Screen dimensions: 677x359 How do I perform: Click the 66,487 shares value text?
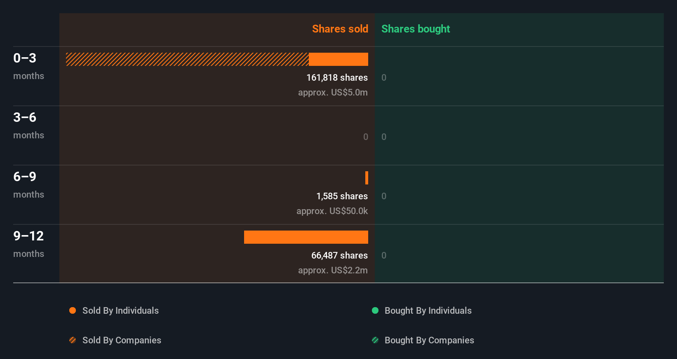[x=339, y=255]
